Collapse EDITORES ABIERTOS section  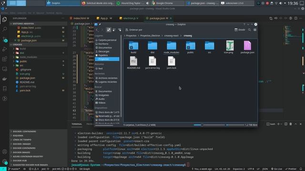click(x=38, y=24)
